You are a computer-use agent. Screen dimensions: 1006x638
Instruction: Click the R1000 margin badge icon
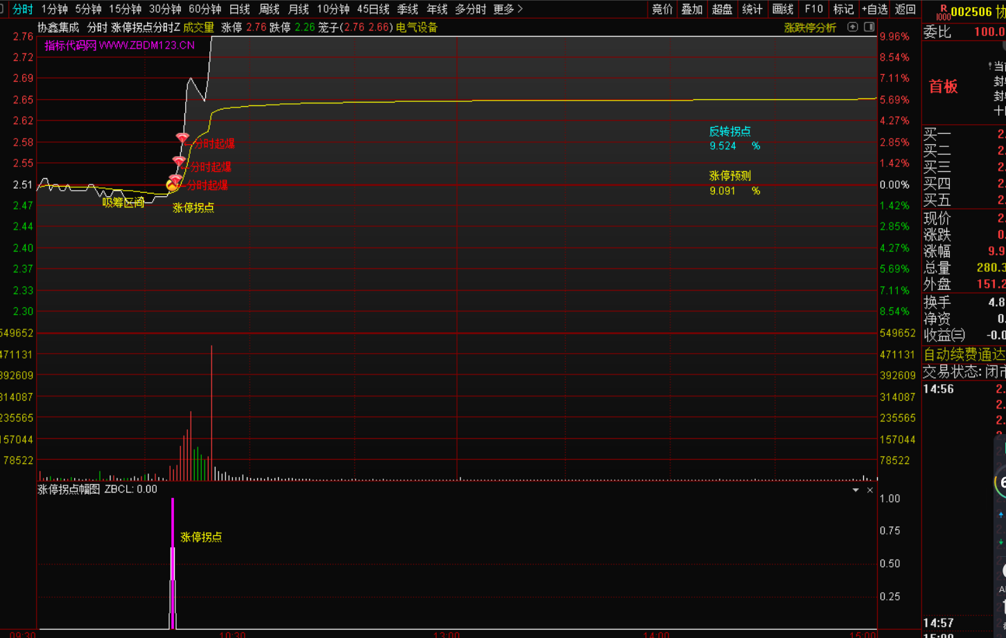[943, 12]
